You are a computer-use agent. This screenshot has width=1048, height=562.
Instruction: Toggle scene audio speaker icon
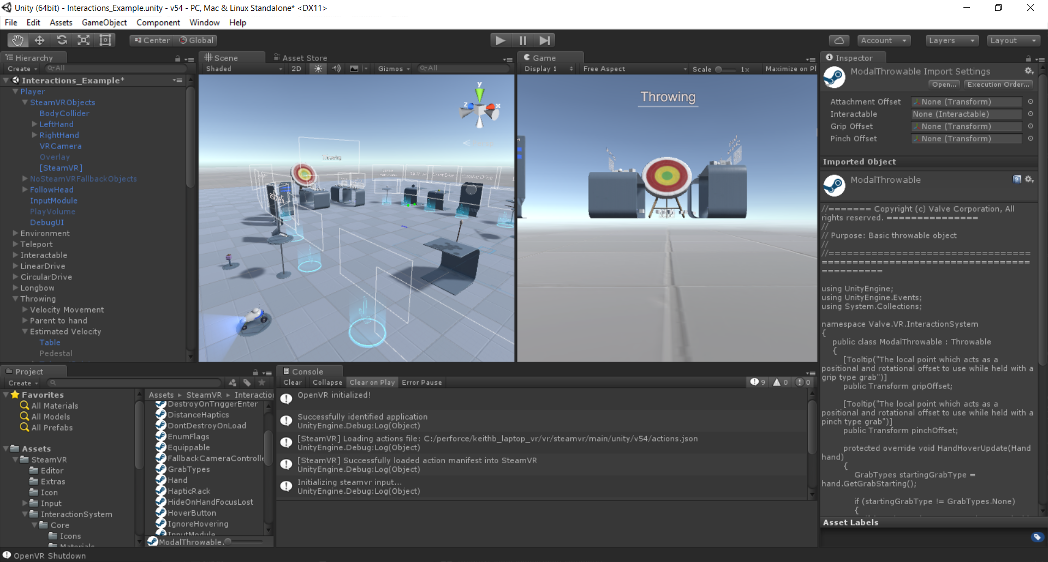(336, 69)
